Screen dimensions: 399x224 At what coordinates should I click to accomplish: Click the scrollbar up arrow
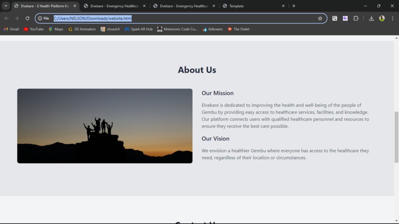[x=397, y=38]
